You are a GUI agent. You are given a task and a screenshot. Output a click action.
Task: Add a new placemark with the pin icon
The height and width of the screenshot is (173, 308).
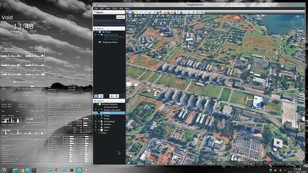point(136,12)
